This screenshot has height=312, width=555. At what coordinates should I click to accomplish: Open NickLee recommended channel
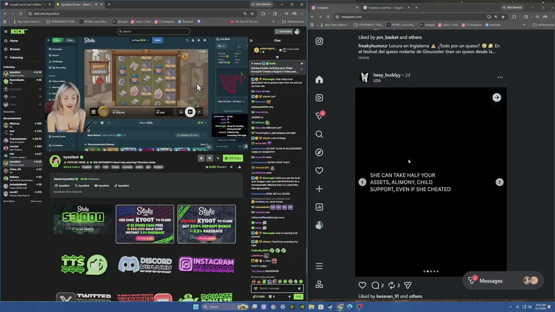(22, 124)
